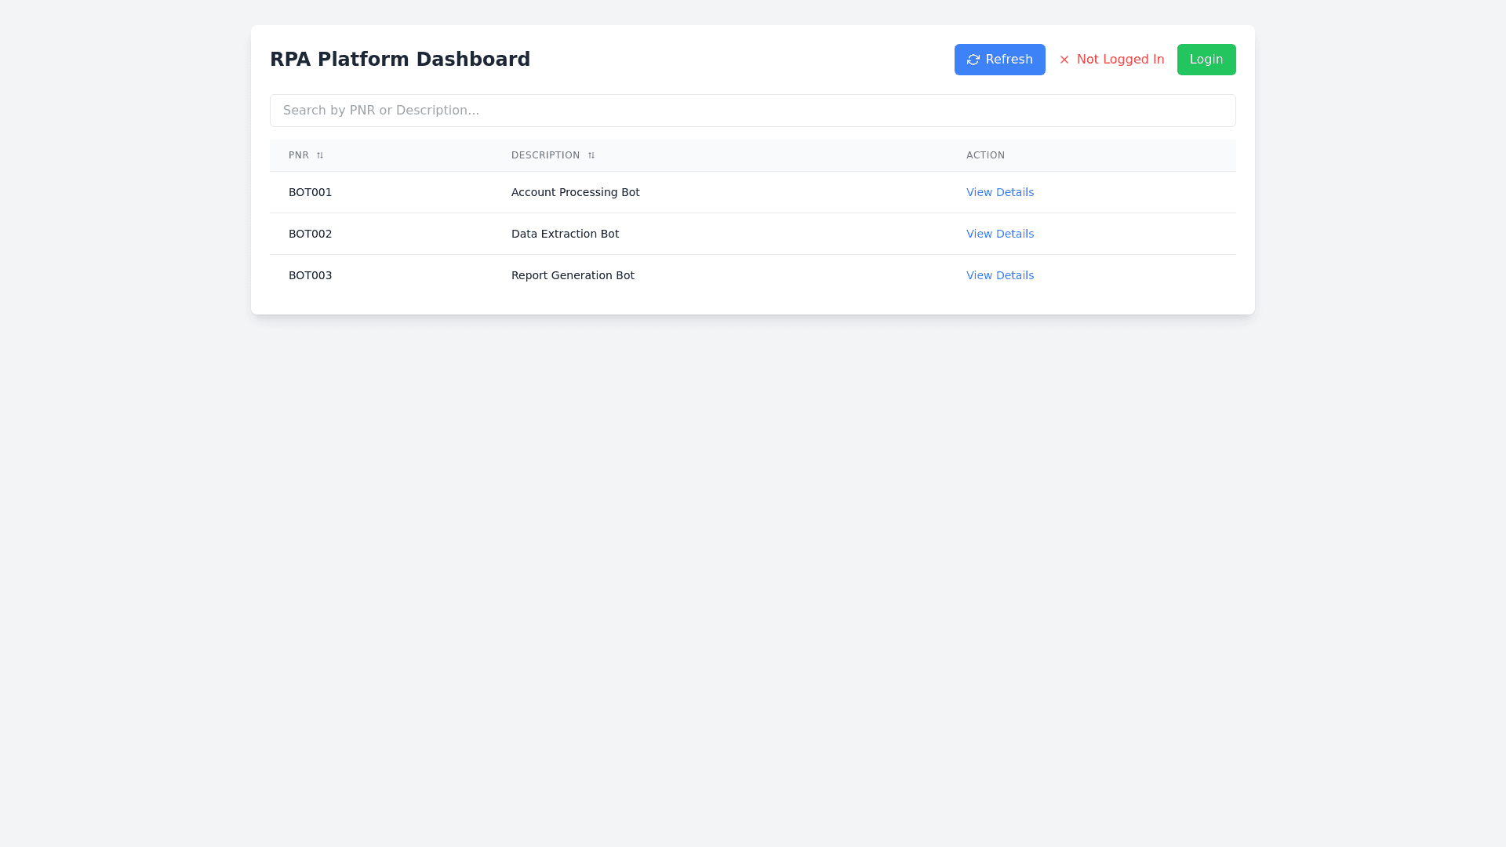Open View Details for BOT003
Image resolution: width=1506 pixels, height=847 pixels.
pyautogui.click(x=999, y=275)
